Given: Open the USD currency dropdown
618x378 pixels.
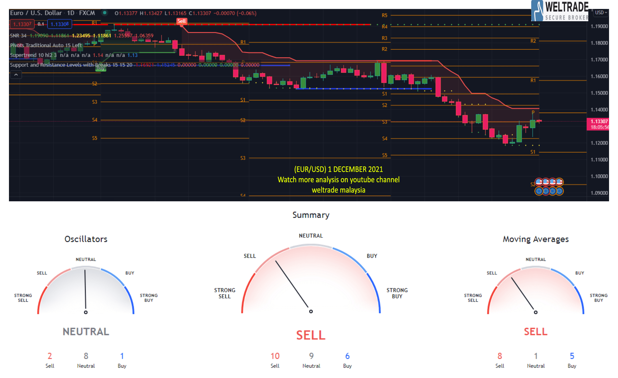Looking at the screenshot, I should (x=601, y=13).
